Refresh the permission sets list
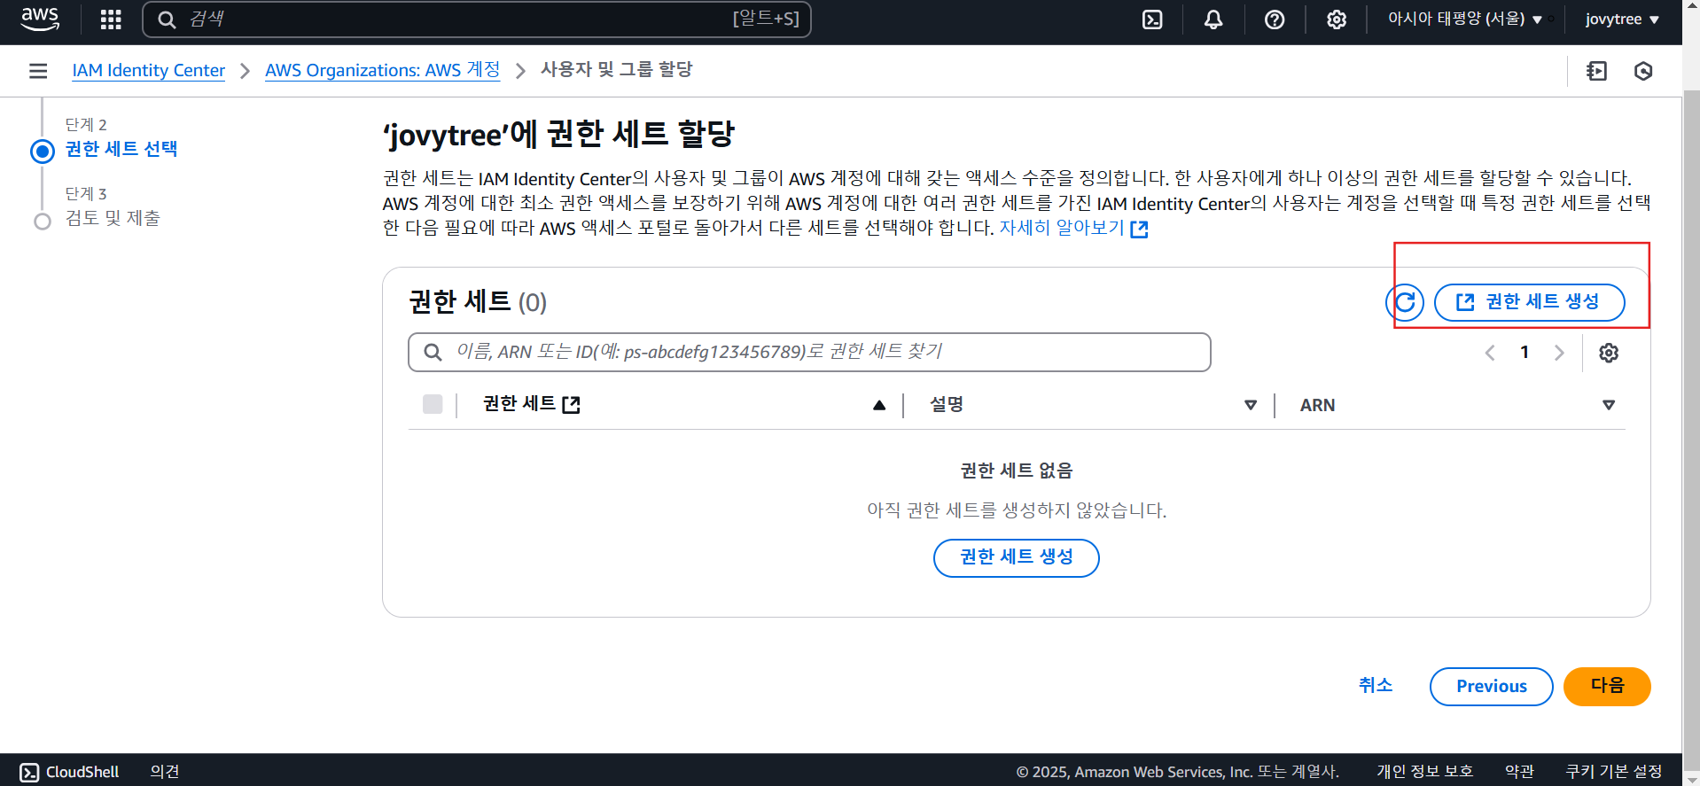This screenshot has width=1700, height=786. (x=1405, y=302)
